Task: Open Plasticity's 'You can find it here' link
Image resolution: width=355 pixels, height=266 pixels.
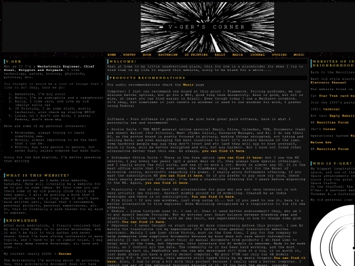Action: point(213,197)
